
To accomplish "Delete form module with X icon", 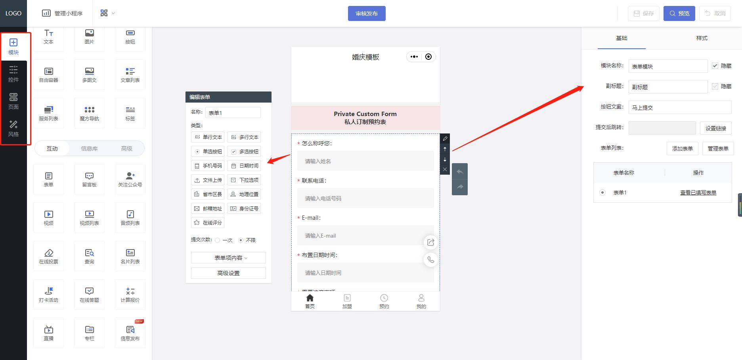I will [445, 170].
